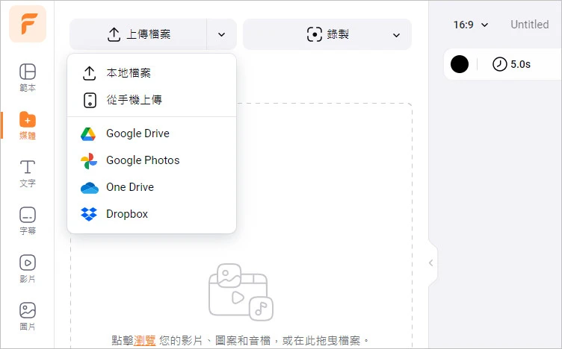Open the black background color swatch
The image size is (562, 349).
pyautogui.click(x=459, y=64)
